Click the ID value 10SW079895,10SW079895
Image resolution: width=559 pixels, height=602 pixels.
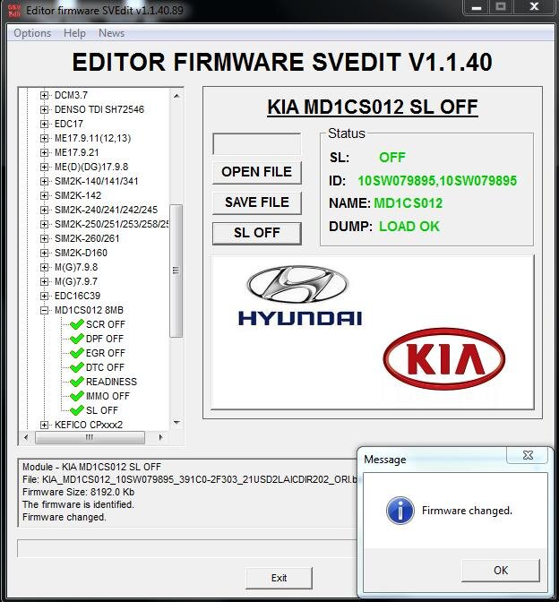tap(437, 181)
